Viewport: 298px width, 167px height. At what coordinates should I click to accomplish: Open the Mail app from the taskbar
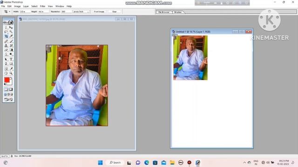[x=163, y=163]
